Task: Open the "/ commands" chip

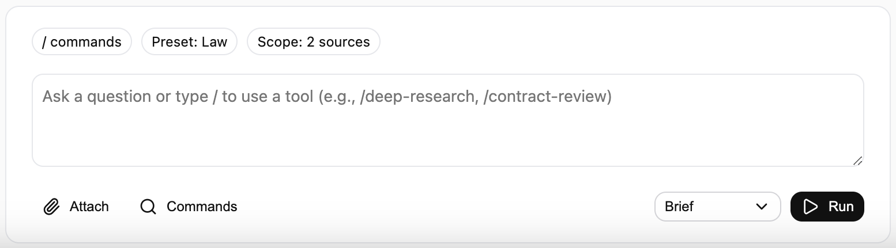Action: (x=82, y=42)
